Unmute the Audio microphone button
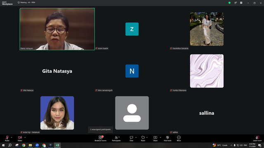Viewport: 264px width, 148px height. (7, 138)
